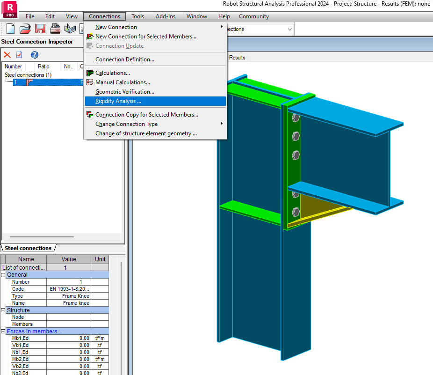Open the Add-Ins menu
This screenshot has width=433, height=375.
166,16
